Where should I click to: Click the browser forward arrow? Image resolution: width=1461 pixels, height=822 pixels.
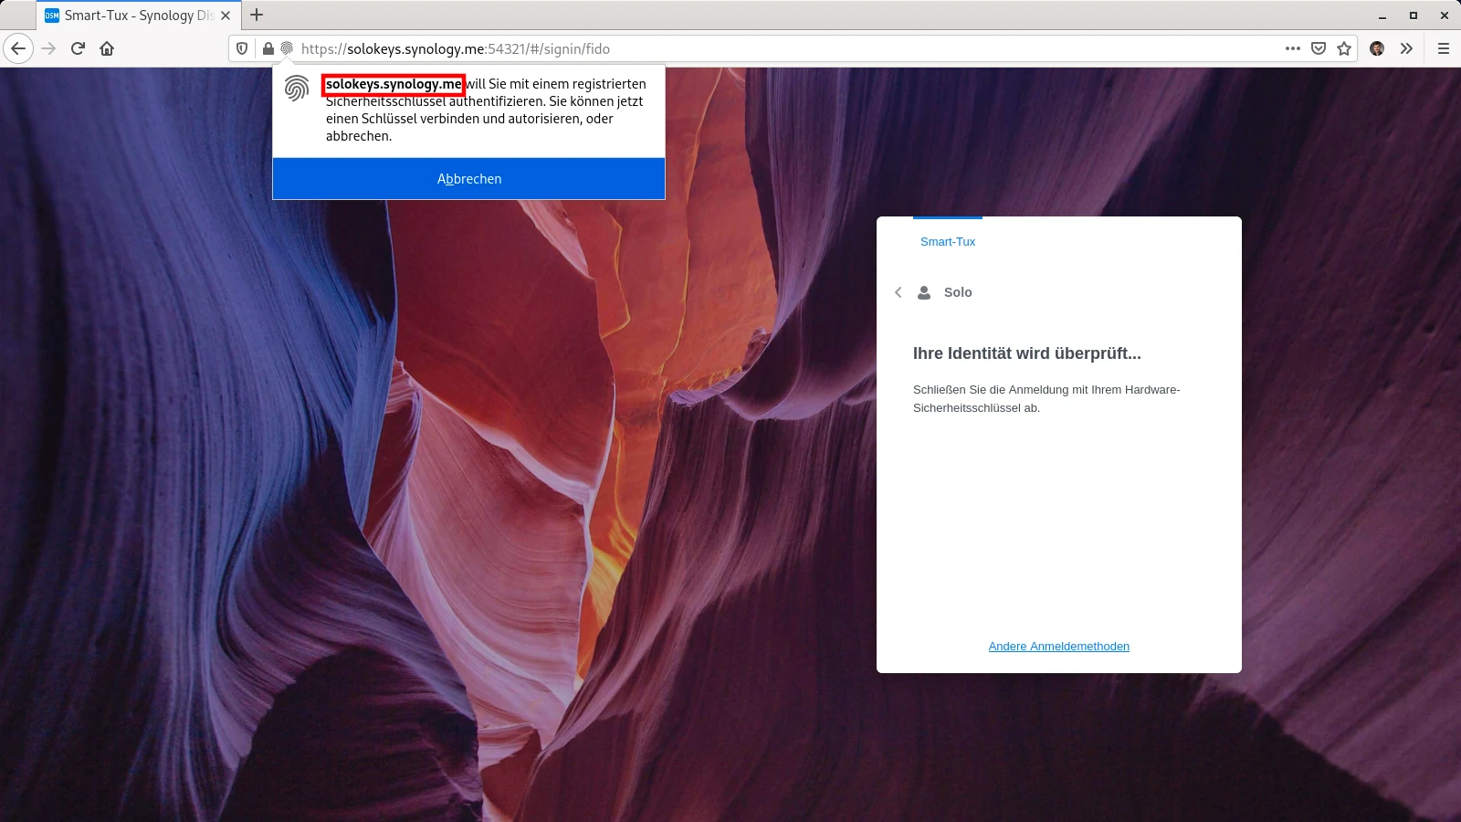coord(48,48)
